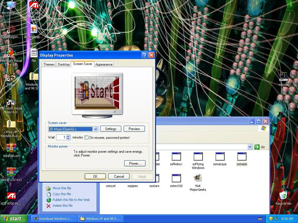Switch to Windows XP and 98 S taskbar item
Screen dimensions: 298x223
click(101, 219)
